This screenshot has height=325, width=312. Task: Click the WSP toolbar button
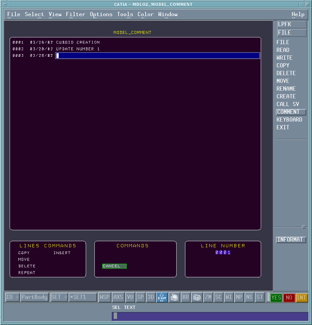coord(104,297)
